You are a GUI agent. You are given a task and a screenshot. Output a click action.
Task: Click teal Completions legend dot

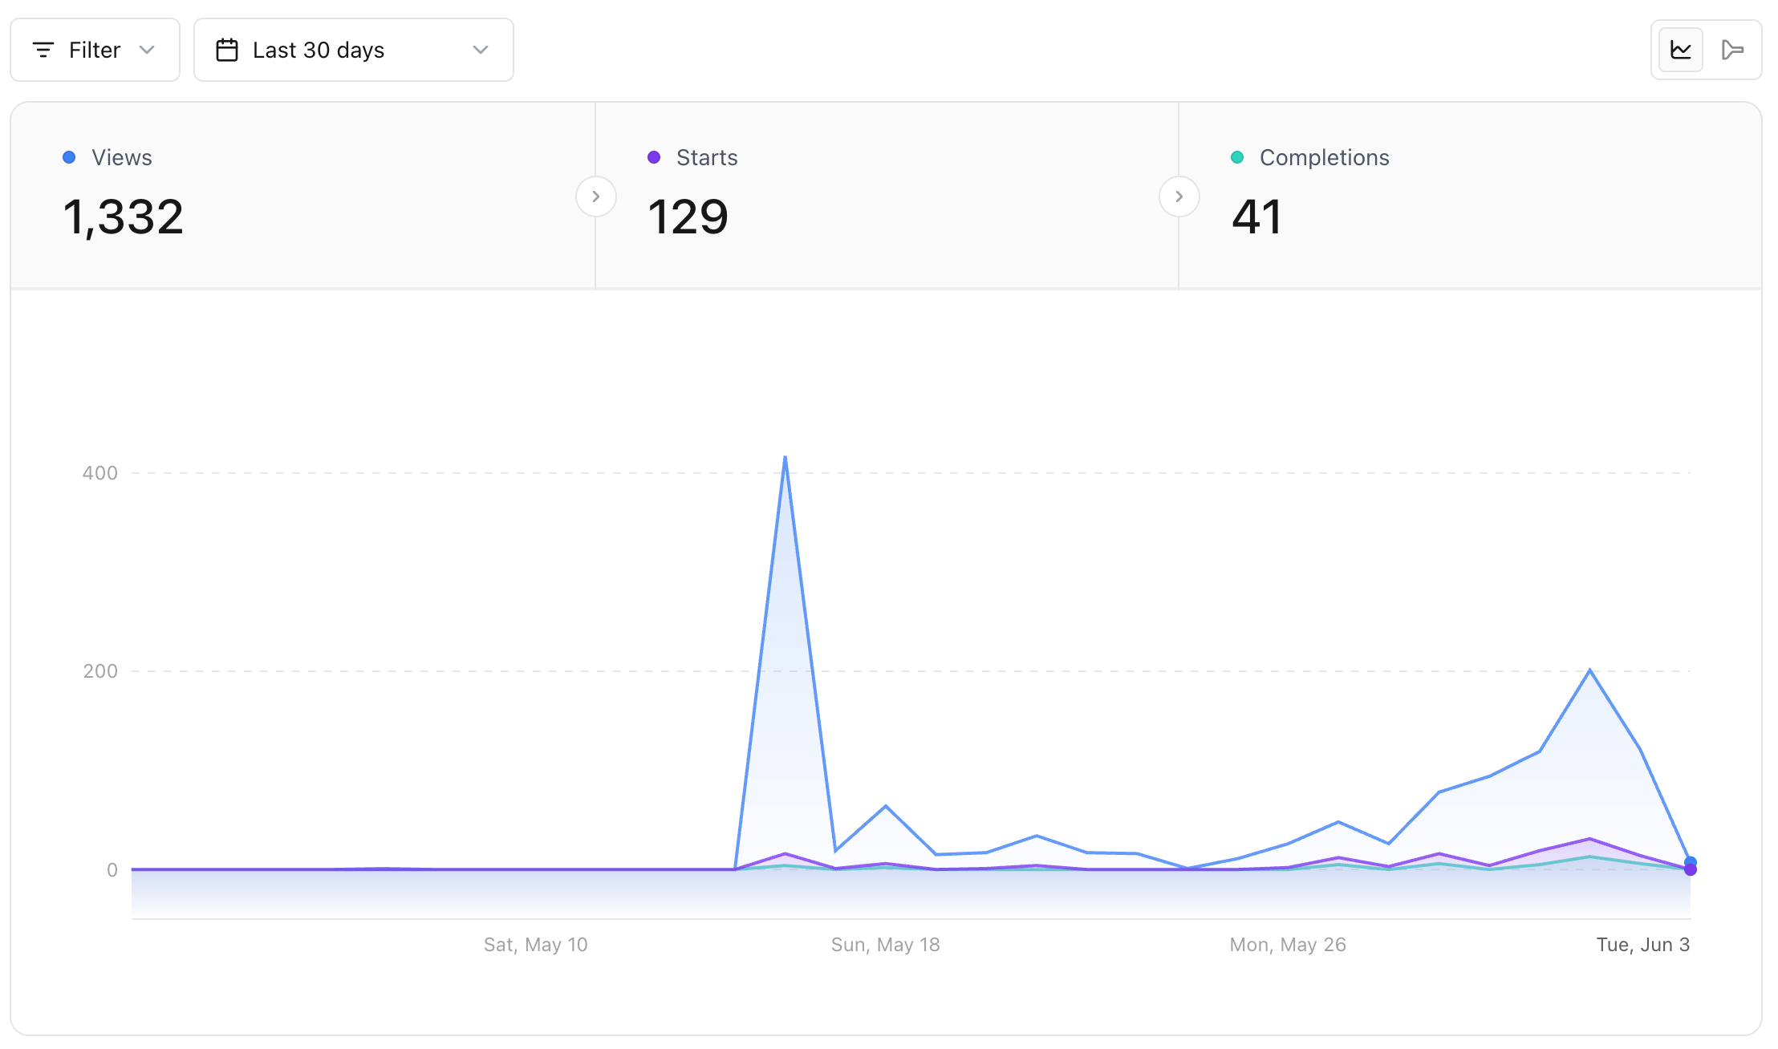point(1237,157)
